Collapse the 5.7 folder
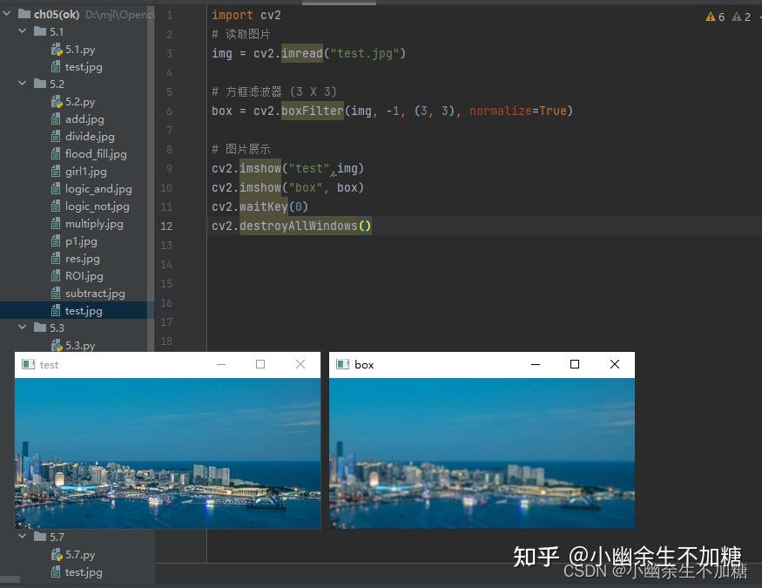 click(x=22, y=537)
